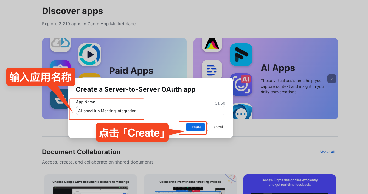Click the AI face scan app icon
This screenshot has height=194, width=368.
click(241, 85)
